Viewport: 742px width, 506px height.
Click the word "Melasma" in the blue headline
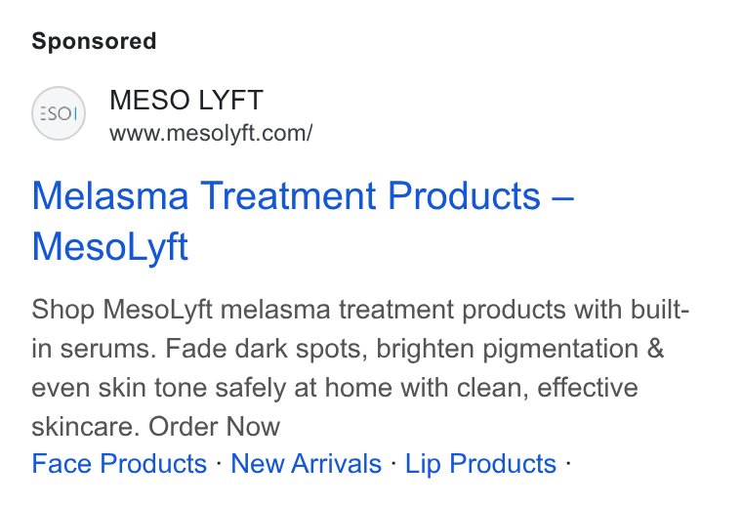[x=110, y=195]
